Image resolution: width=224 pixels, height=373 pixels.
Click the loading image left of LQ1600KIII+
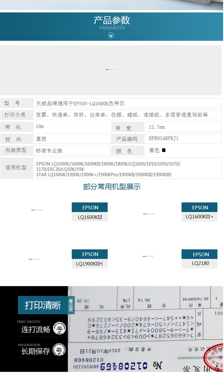(x=148, y=214)
